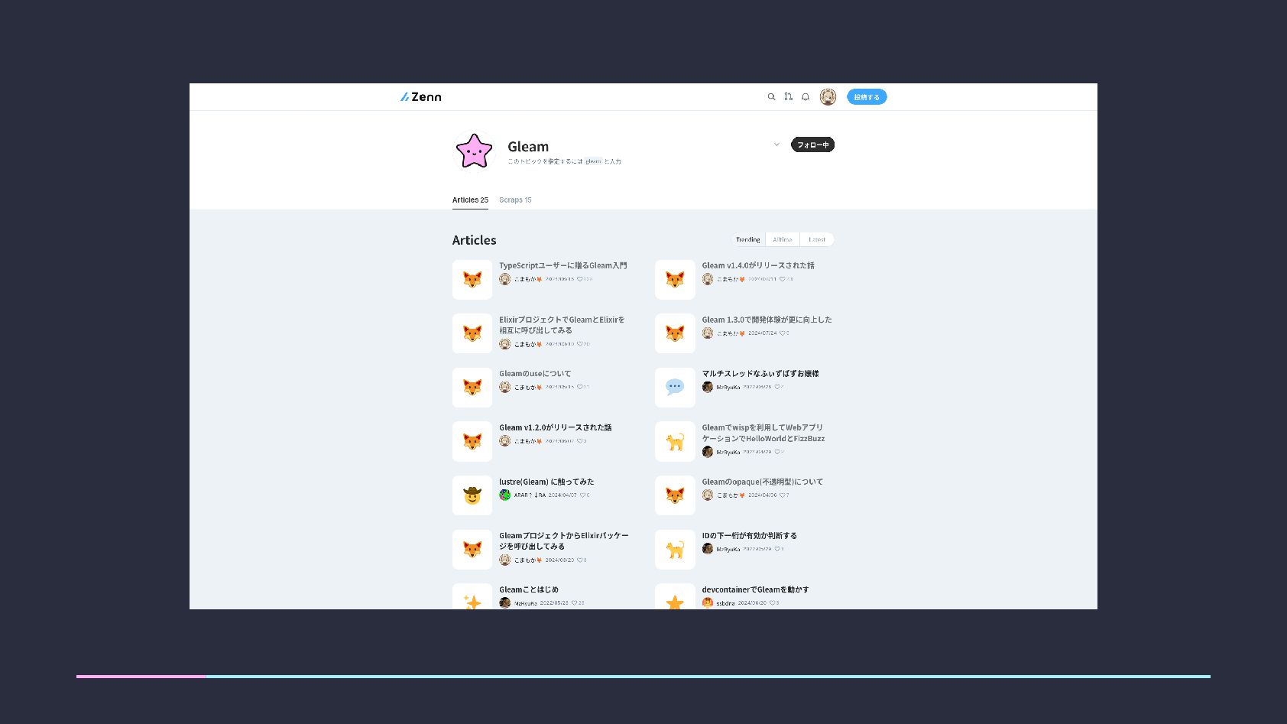Click ssbdna avatar under devcontainer article
Viewport: 1287px width, 724px height.
pos(708,602)
